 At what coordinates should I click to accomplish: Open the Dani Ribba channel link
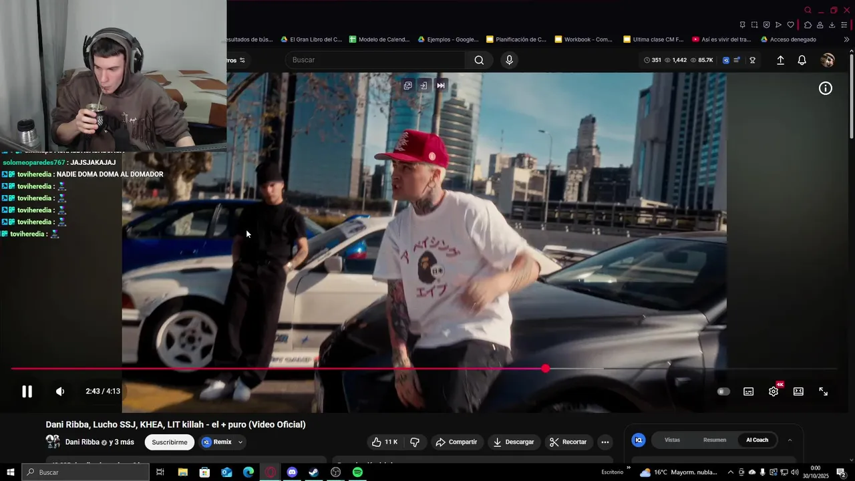pyautogui.click(x=82, y=442)
